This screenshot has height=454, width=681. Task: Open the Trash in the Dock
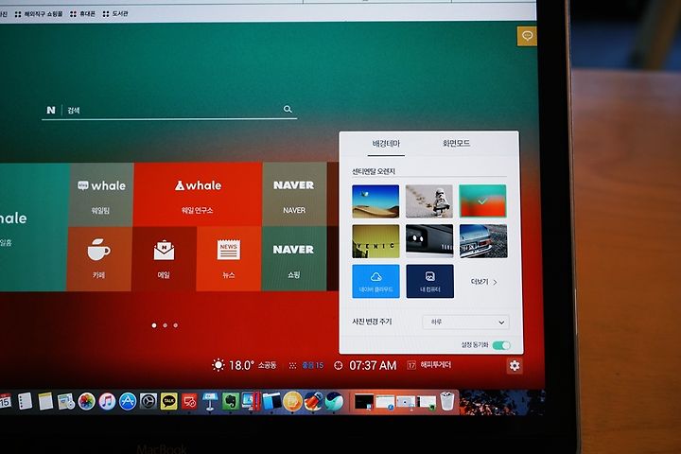[x=446, y=401]
